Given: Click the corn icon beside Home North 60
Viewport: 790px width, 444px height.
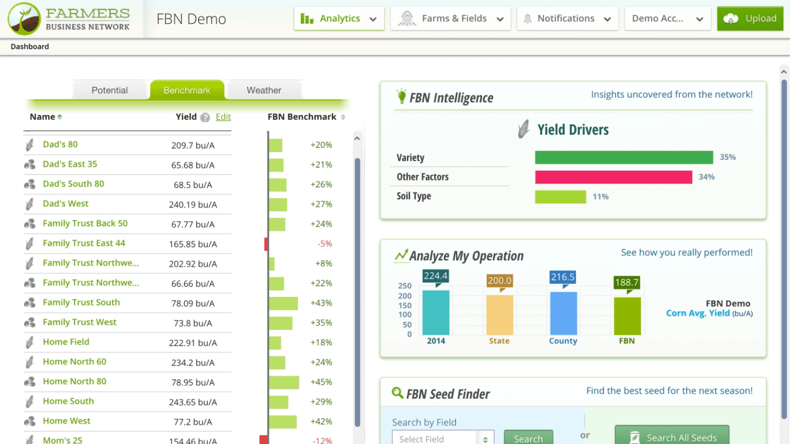Looking at the screenshot, I should 30,362.
